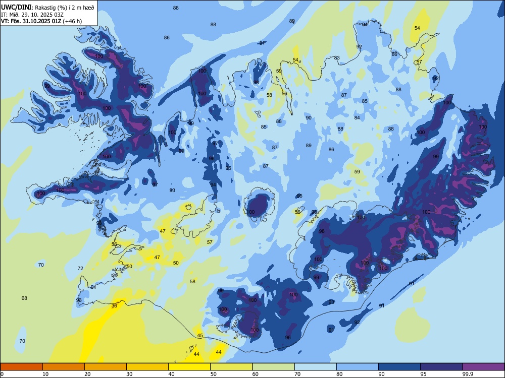Click the 'UWC/DINI' model title
This screenshot has width=505, height=378.
(x=17, y=7)
